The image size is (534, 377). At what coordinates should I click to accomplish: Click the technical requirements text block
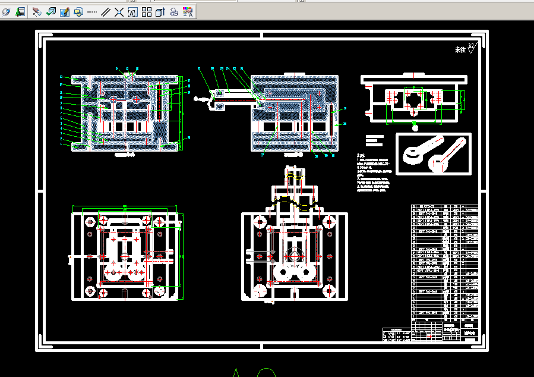pyautogui.click(x=374, y=173)
